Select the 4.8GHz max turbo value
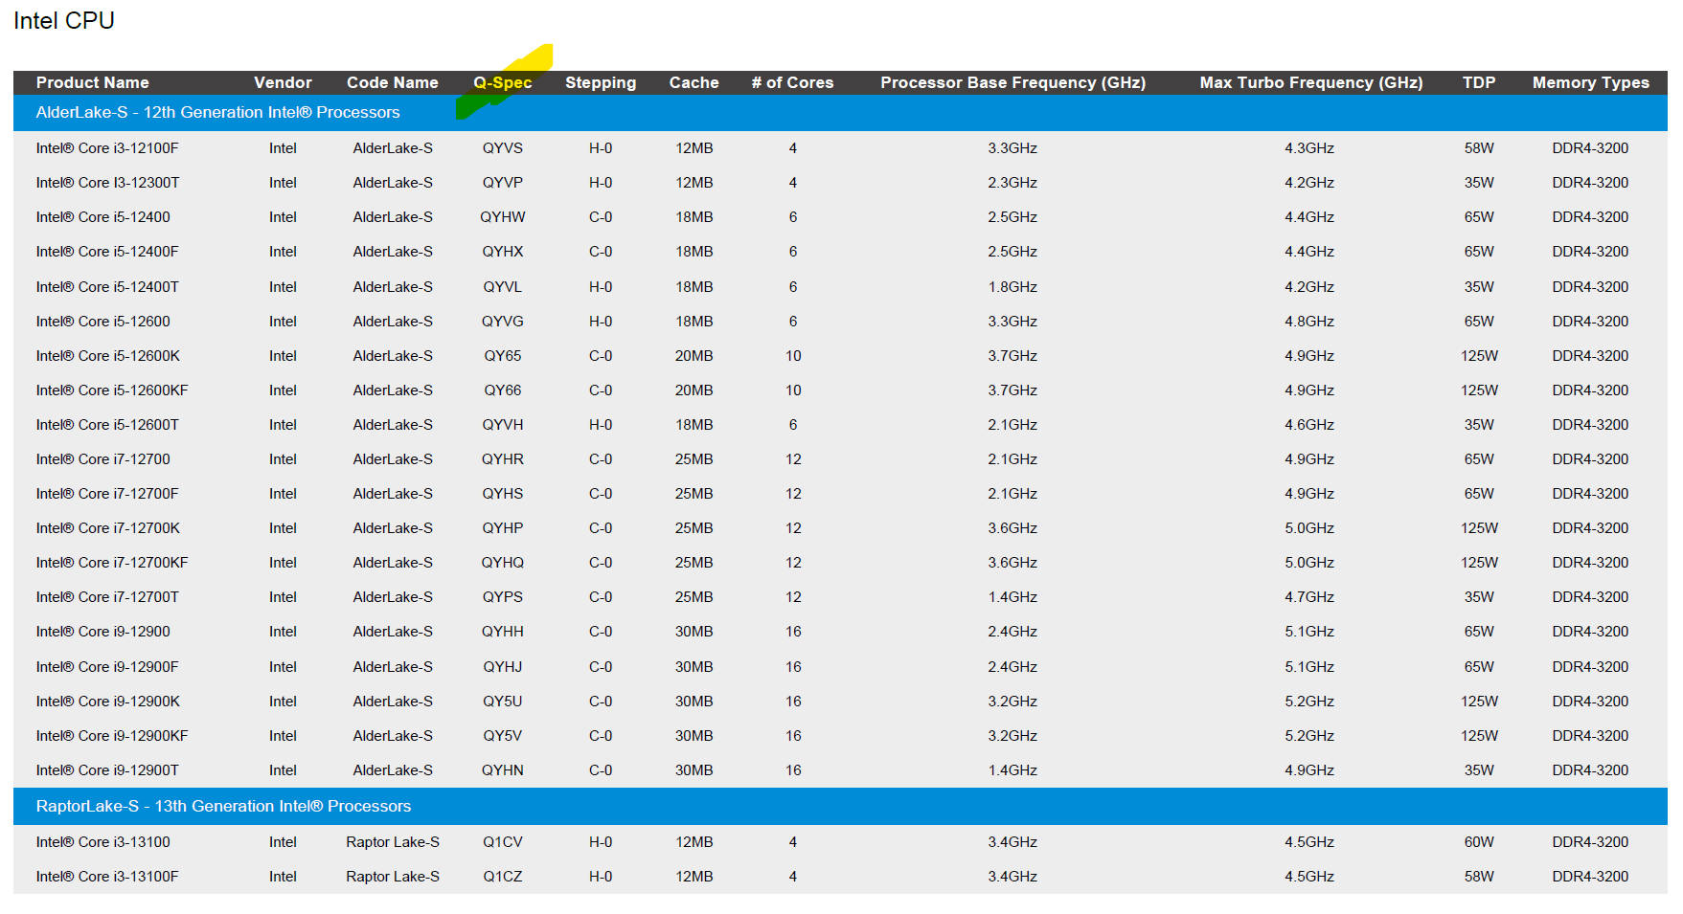The image size is (1683, 914). pos(1308,322)
